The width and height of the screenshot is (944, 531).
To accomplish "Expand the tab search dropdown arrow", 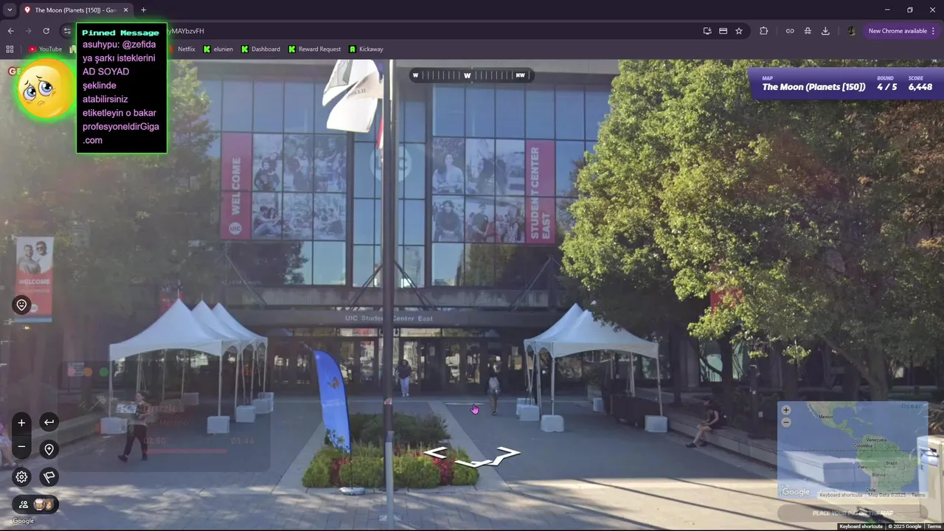I will (x=10, y=10).
